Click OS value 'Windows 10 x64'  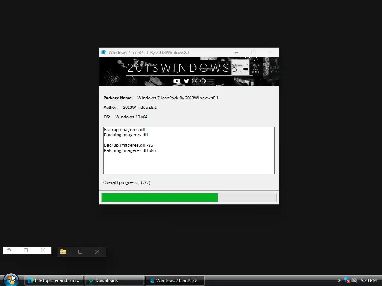pos(131,117)
